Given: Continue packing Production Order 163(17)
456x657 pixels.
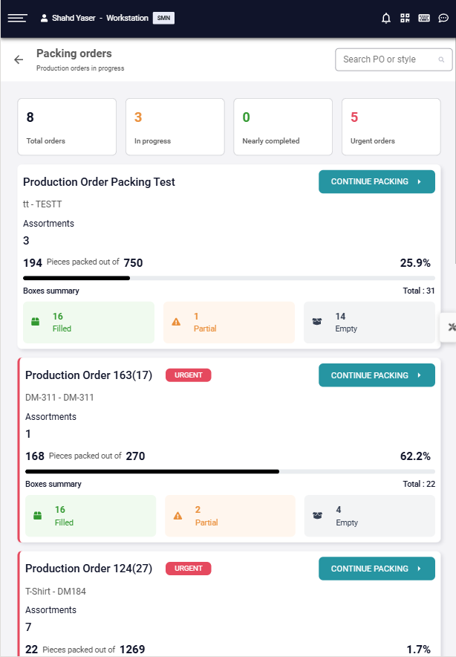Looking at the screenshot, I should point(377,375).
